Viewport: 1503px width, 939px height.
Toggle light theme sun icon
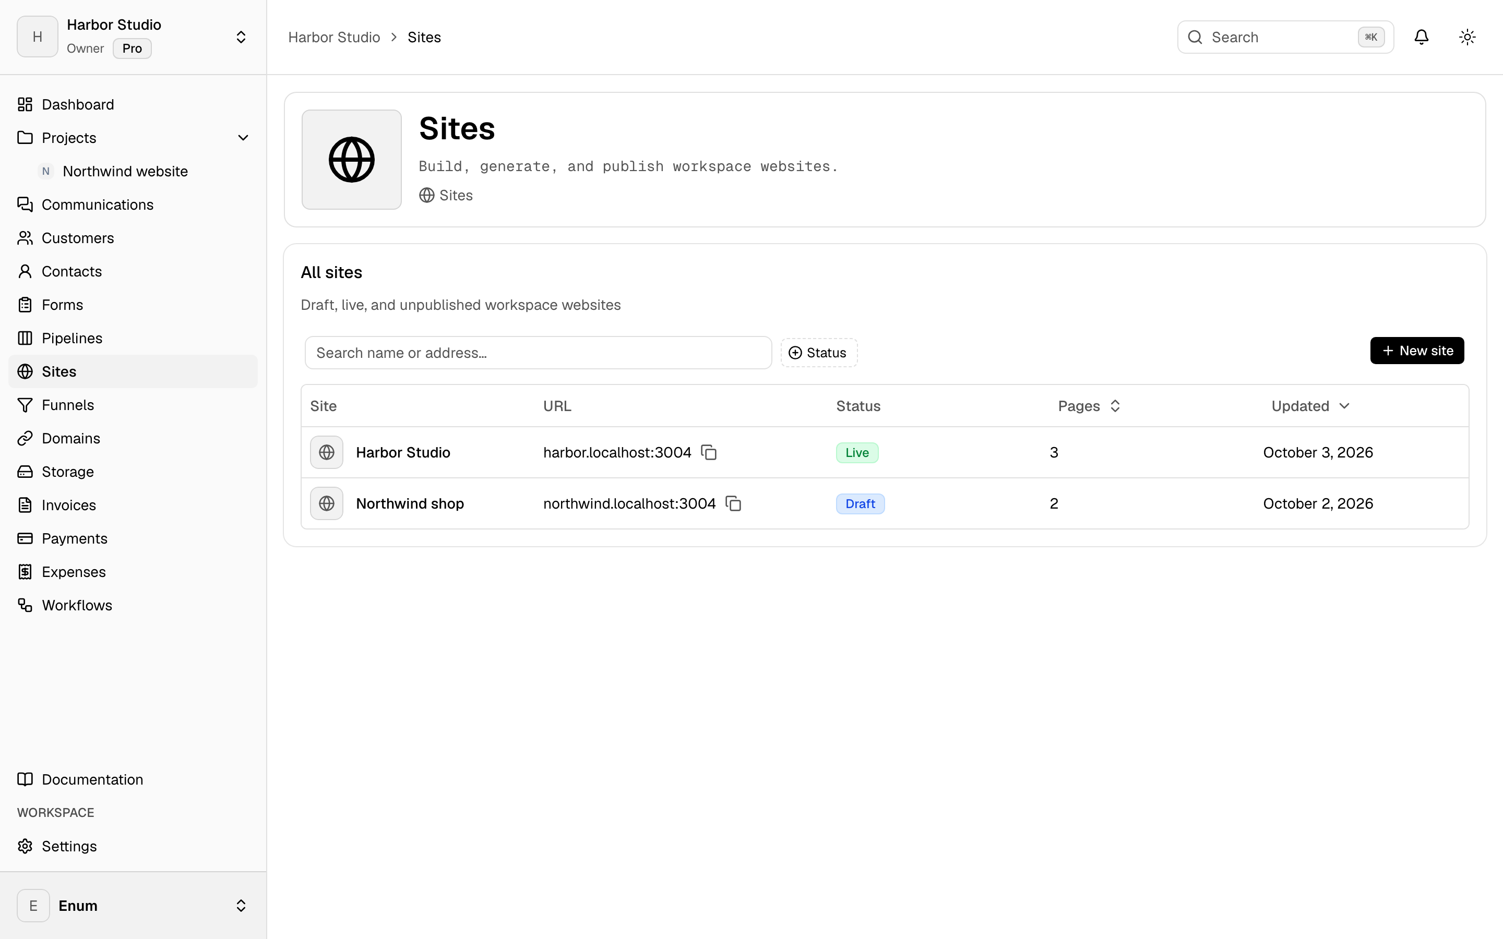(x=1467, y=37)
